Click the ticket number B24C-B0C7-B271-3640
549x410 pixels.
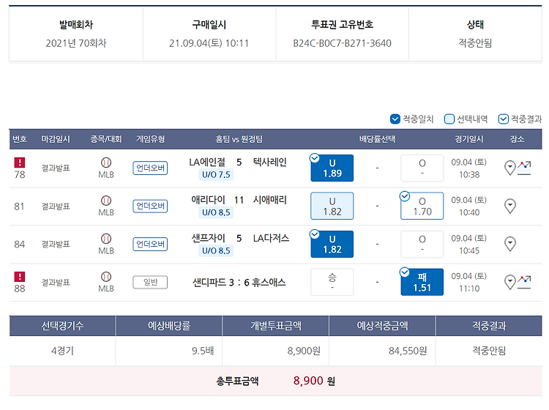click(x=342, y=43)
